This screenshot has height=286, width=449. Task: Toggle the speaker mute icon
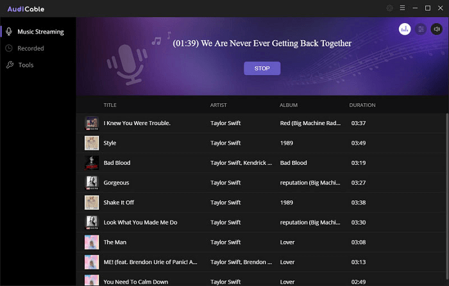click(x=437, y=29)
